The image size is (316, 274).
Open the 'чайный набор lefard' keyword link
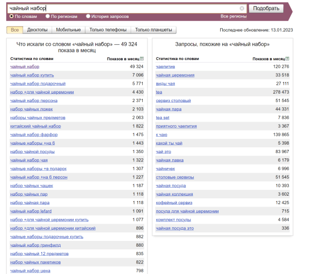31,211
